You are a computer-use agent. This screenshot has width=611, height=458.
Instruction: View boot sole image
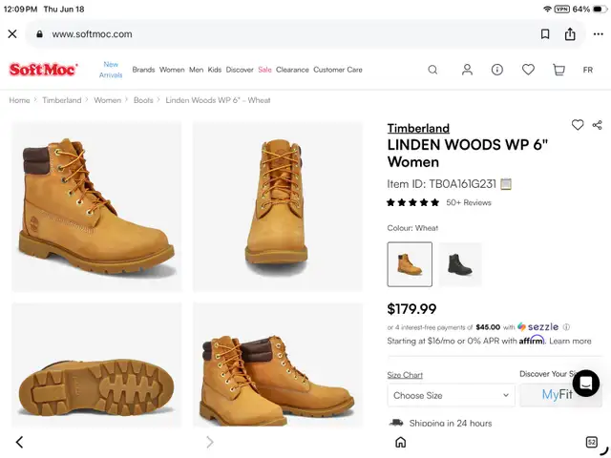(x=96, y=364)
